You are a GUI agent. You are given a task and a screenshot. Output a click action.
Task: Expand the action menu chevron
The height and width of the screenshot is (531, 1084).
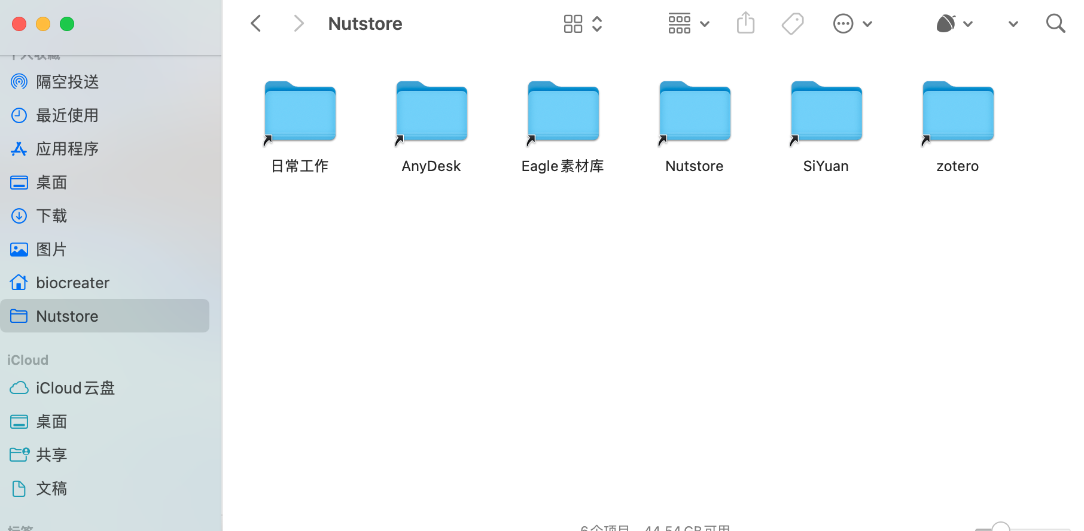(x=867, y=24)
